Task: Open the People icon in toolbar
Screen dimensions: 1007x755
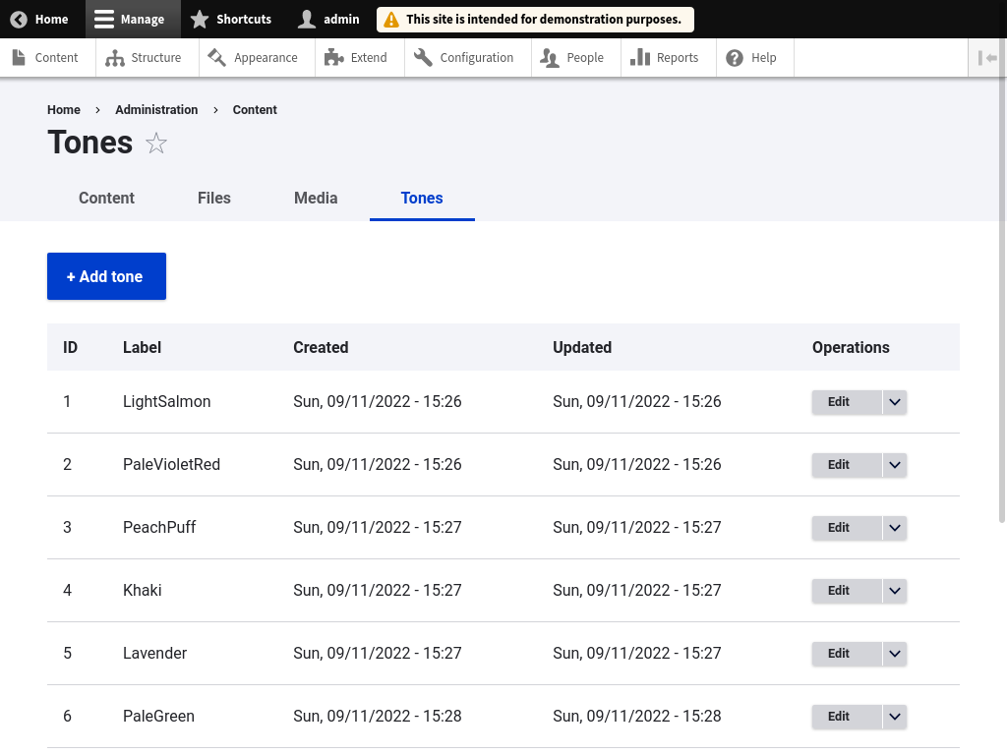Action: point(550,58)
